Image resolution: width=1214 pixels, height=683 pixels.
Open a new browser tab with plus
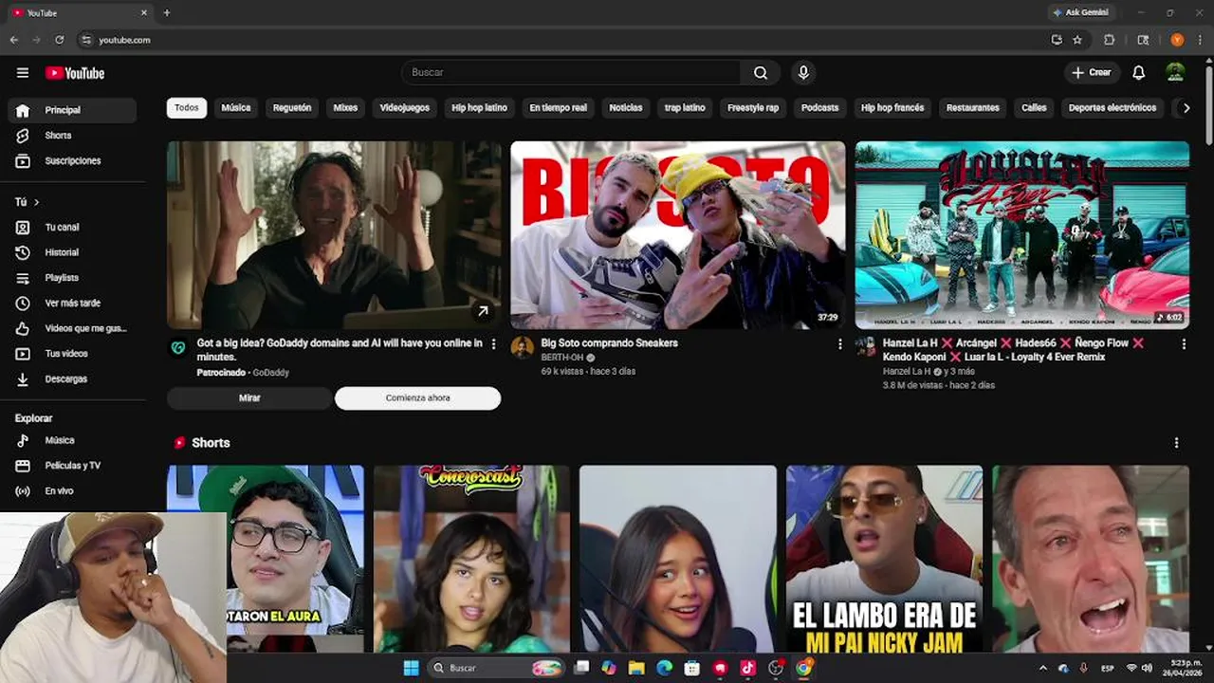click(x=167, y=13)
